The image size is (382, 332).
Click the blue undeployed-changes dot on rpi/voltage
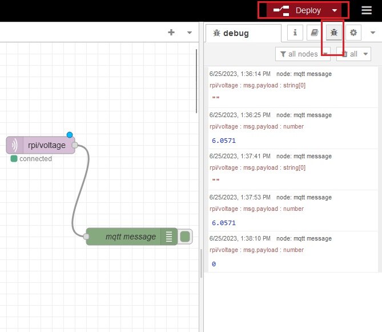pyautogui.click(x=70, y=134)
